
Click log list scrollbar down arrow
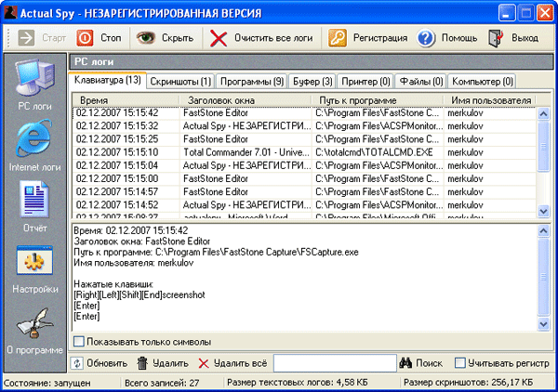pyautogui.click(x=543, y=211)
